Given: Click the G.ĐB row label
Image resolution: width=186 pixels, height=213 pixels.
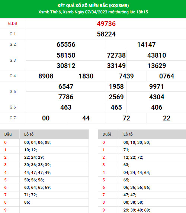Looking at the screenshot, I should [13, 24].
